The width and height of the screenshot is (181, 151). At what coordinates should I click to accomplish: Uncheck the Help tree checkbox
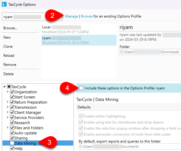coord(12,148)
